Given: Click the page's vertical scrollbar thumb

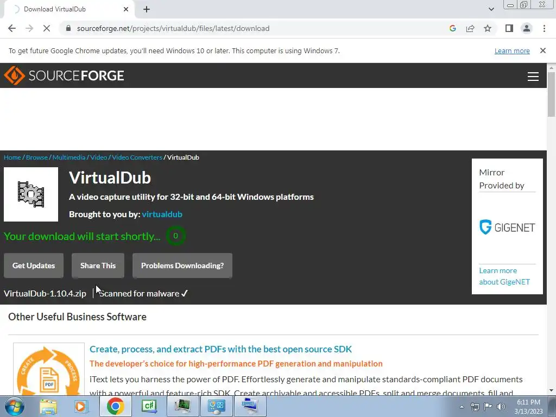Looking at the screenshot, I should tap(551, 93).
